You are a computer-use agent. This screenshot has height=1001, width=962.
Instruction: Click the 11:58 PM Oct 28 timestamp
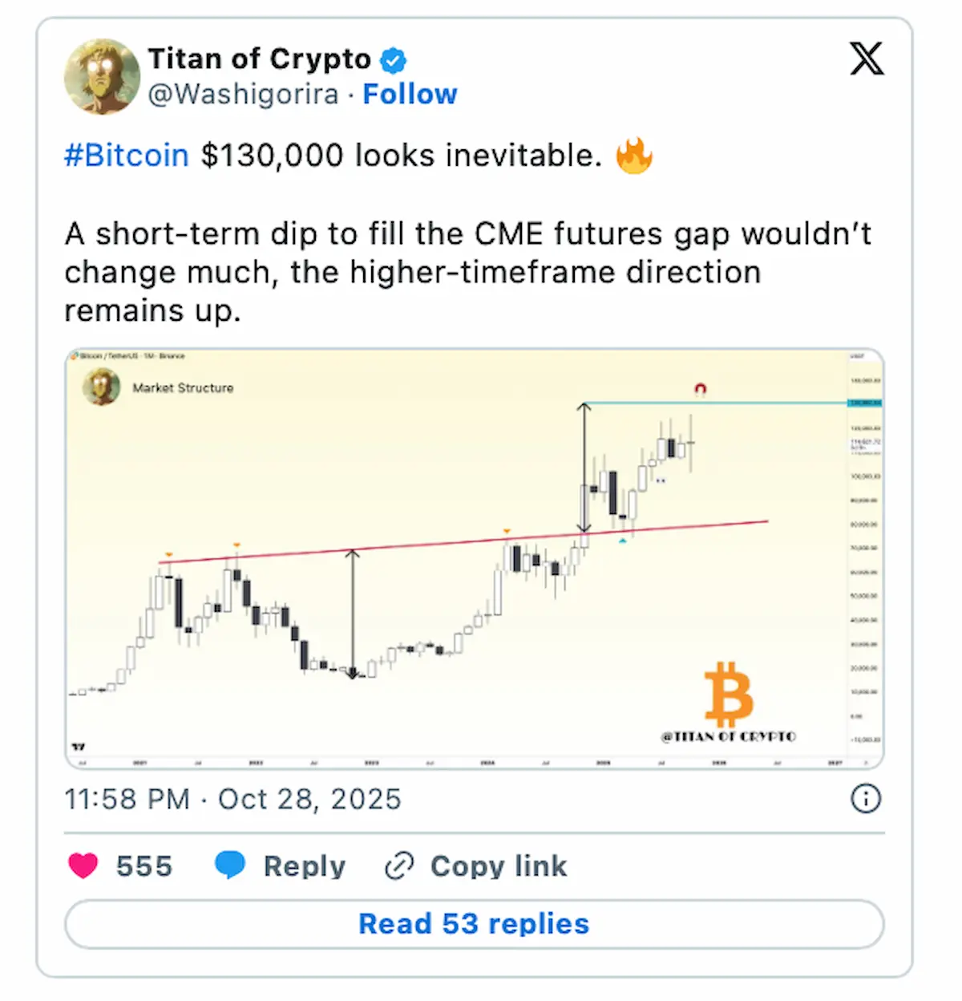point(232,799)
